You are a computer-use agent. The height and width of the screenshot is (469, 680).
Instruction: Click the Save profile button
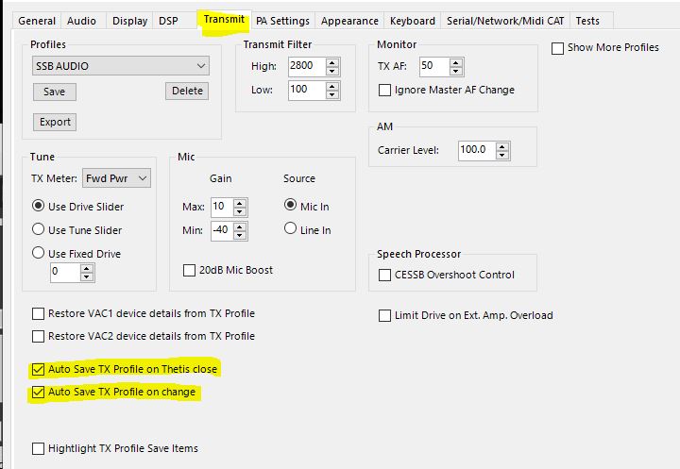coord(54,92)
